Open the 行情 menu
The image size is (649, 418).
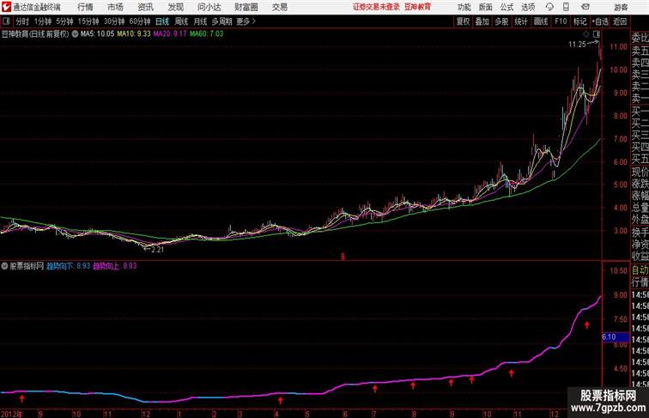[85, 7]
